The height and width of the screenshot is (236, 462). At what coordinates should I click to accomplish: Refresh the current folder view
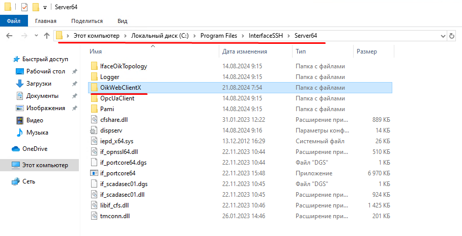click(x=452, y=36)
